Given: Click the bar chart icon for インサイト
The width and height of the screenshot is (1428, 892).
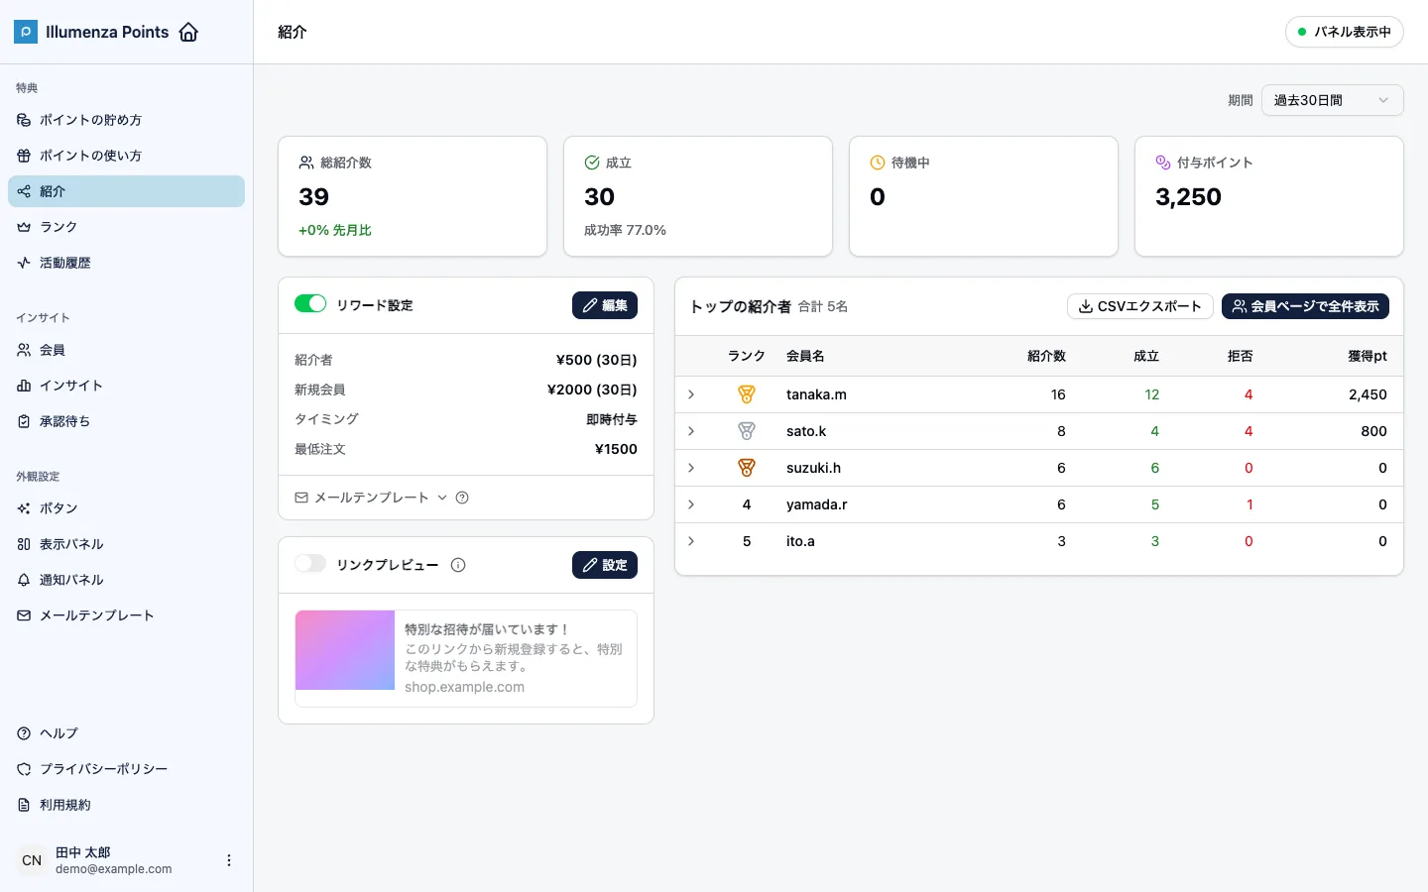Looking at the screenshot, I should pos(24,386).
